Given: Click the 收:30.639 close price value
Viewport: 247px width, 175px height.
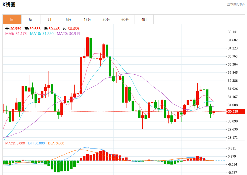Looking at the screenshot, I should (x=71, y=29).
